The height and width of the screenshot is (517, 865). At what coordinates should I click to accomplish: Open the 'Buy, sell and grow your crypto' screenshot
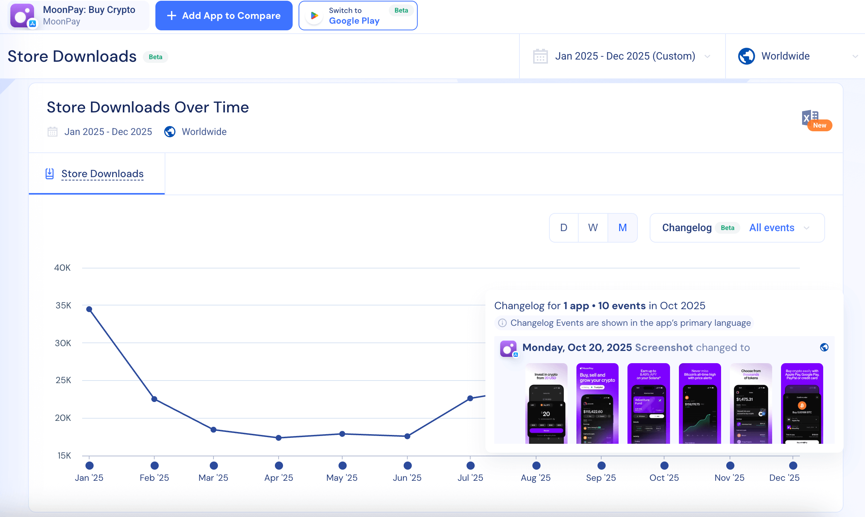tap(598, 403)
